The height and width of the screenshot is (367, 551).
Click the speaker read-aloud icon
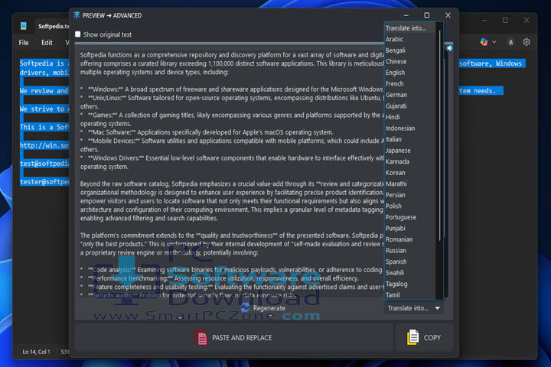pyautogui.click(x=449, y=48)
